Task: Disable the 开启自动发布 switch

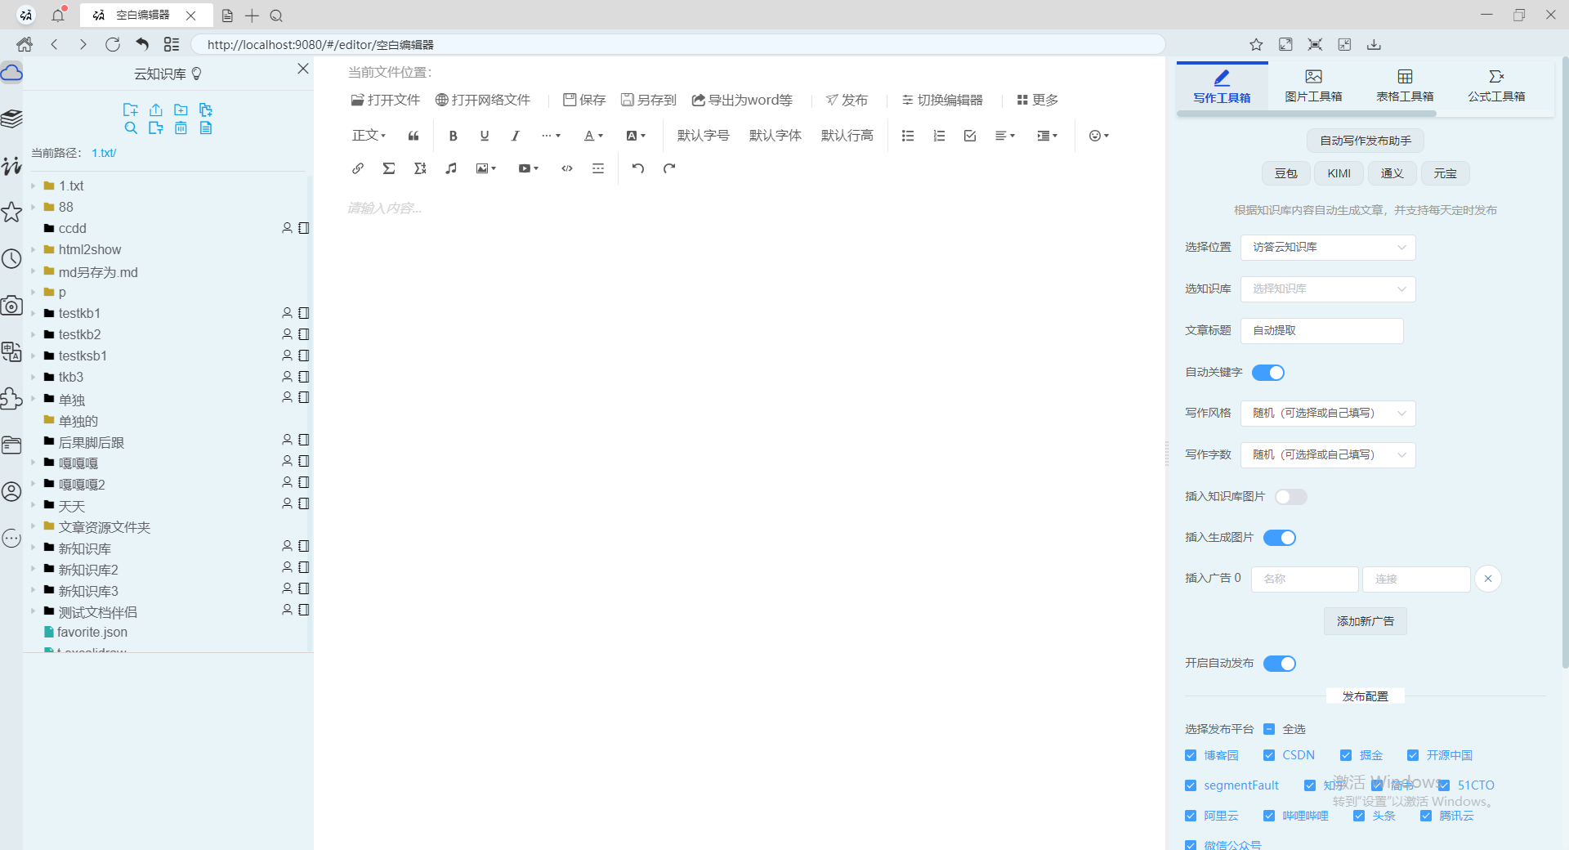Action: [x=1280, y=664]
